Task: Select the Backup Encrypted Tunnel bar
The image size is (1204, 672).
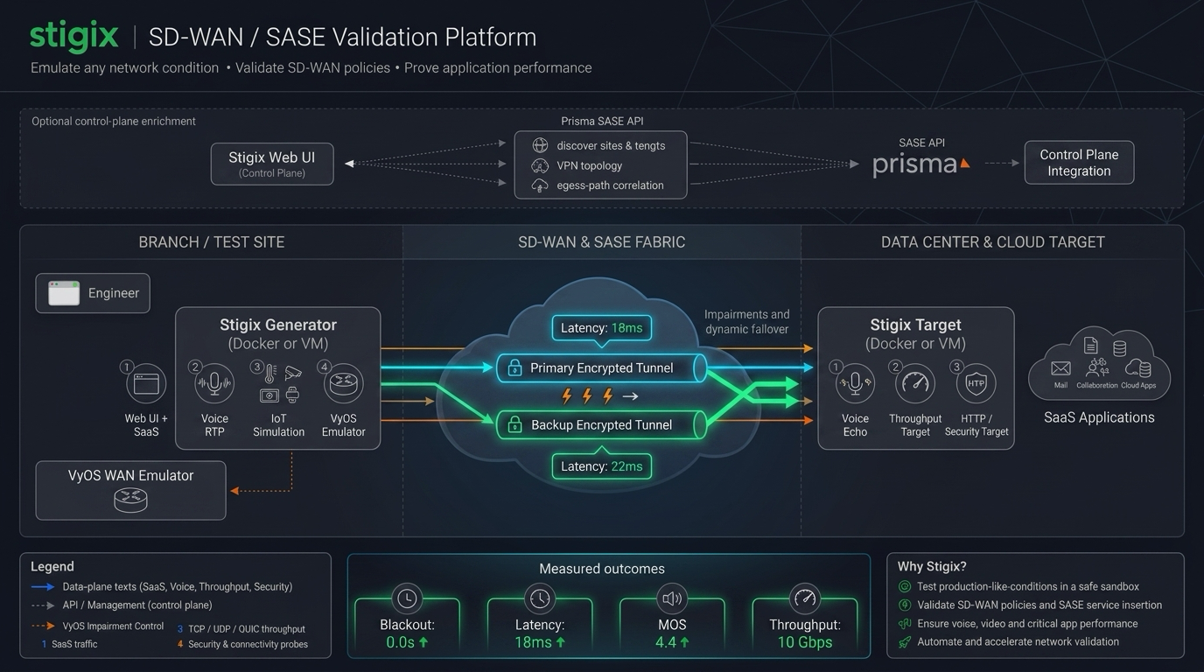Action: 602,424
